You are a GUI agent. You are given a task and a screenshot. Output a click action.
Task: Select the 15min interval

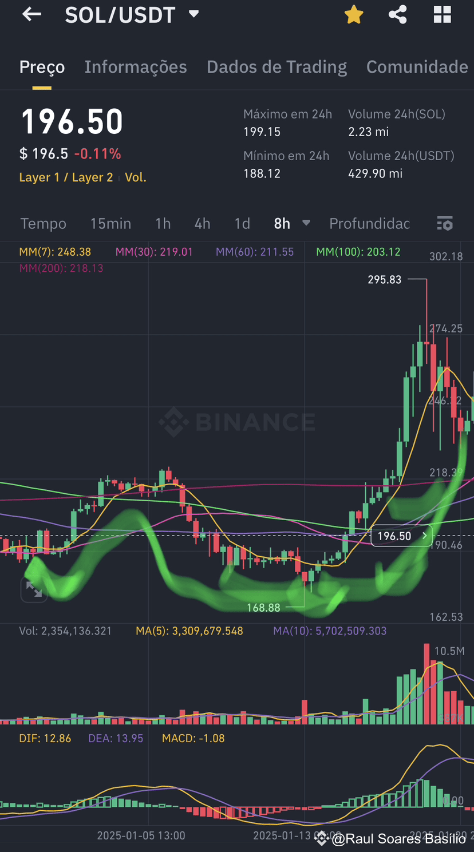[110, 224]
